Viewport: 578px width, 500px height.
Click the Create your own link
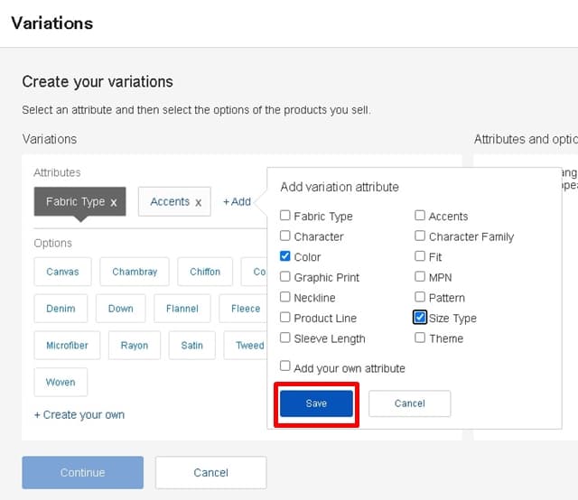click(x=79, y=415)
